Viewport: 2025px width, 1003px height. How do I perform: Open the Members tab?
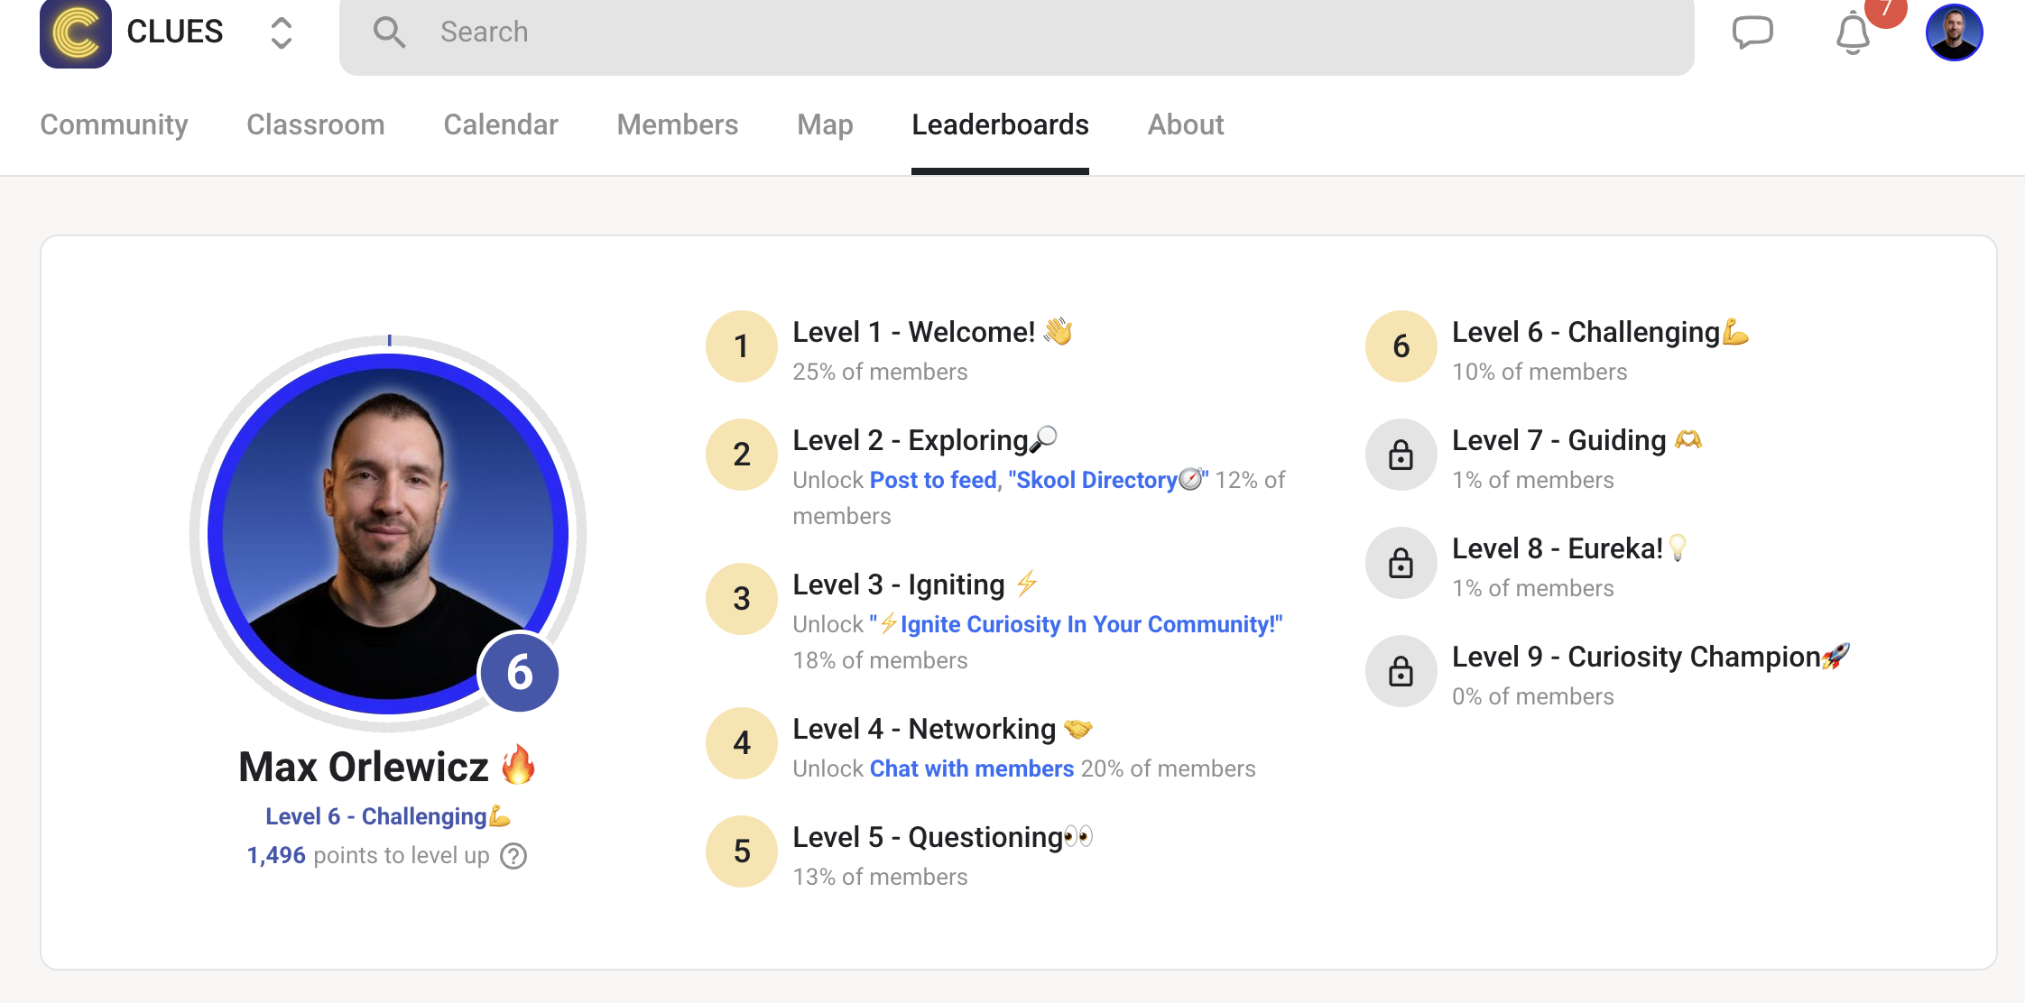677,124
